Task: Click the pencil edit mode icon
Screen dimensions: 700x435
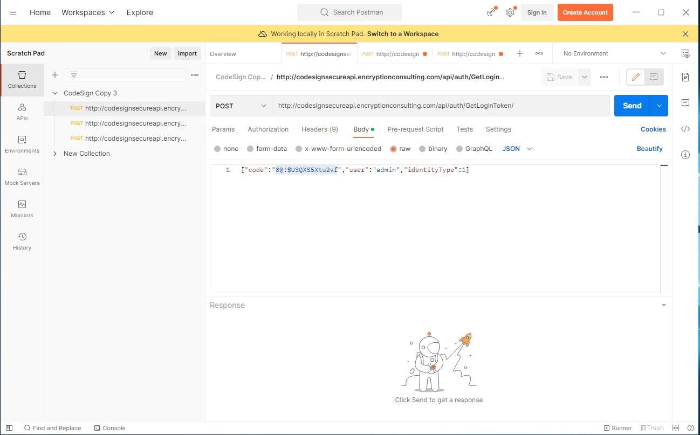Action: (635, 77)
